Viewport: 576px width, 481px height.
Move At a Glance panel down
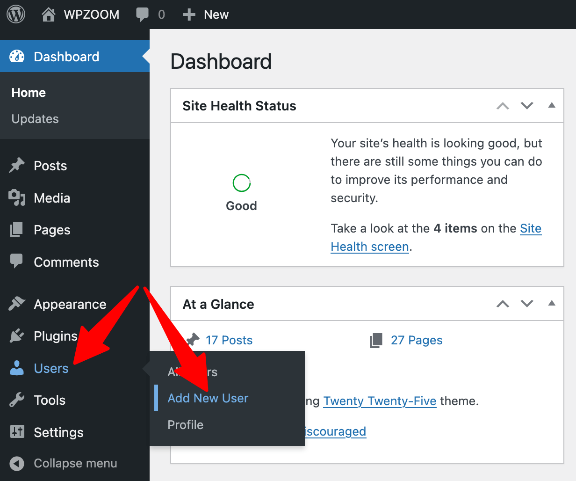click(527, 304)
